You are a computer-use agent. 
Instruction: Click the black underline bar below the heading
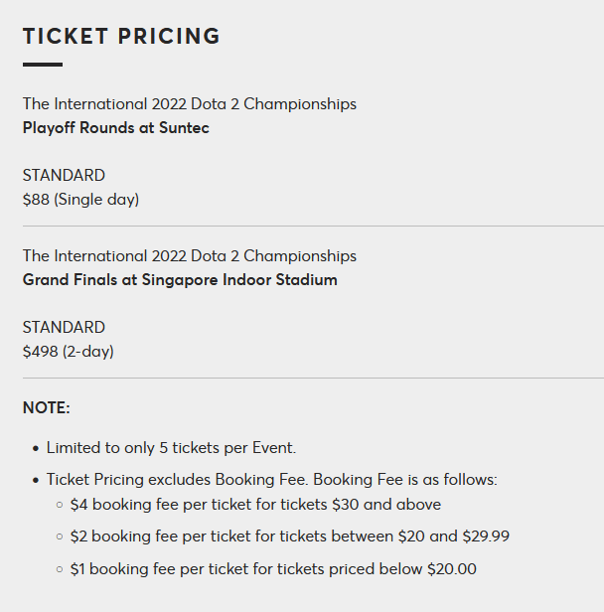click(43, 65)
